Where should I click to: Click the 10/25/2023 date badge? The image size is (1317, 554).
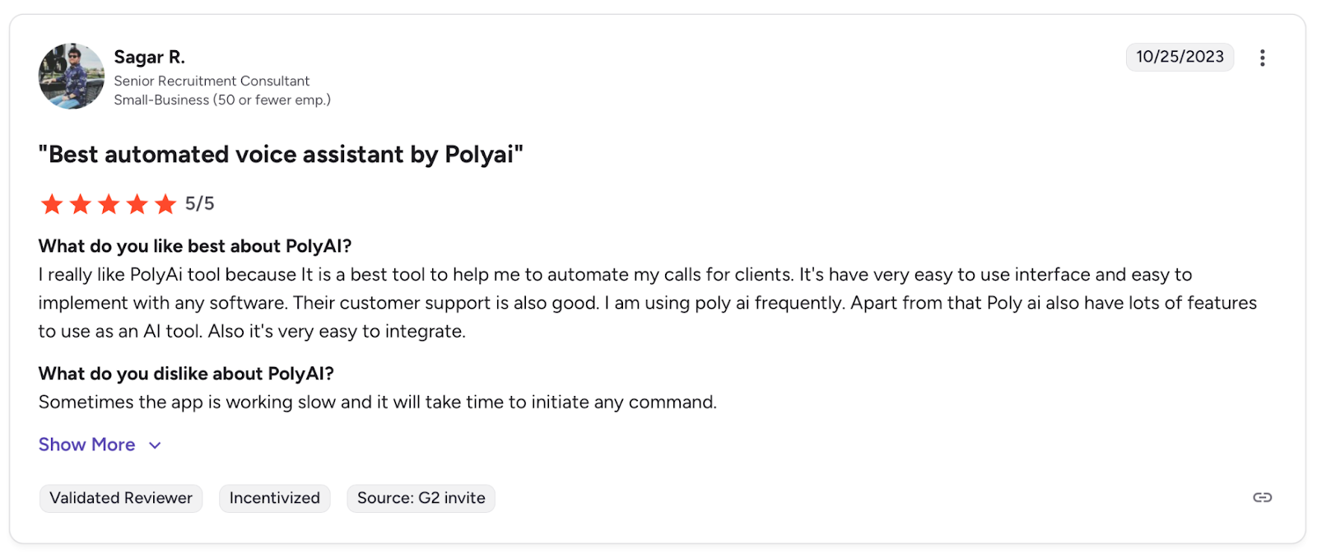(1180, 57)
